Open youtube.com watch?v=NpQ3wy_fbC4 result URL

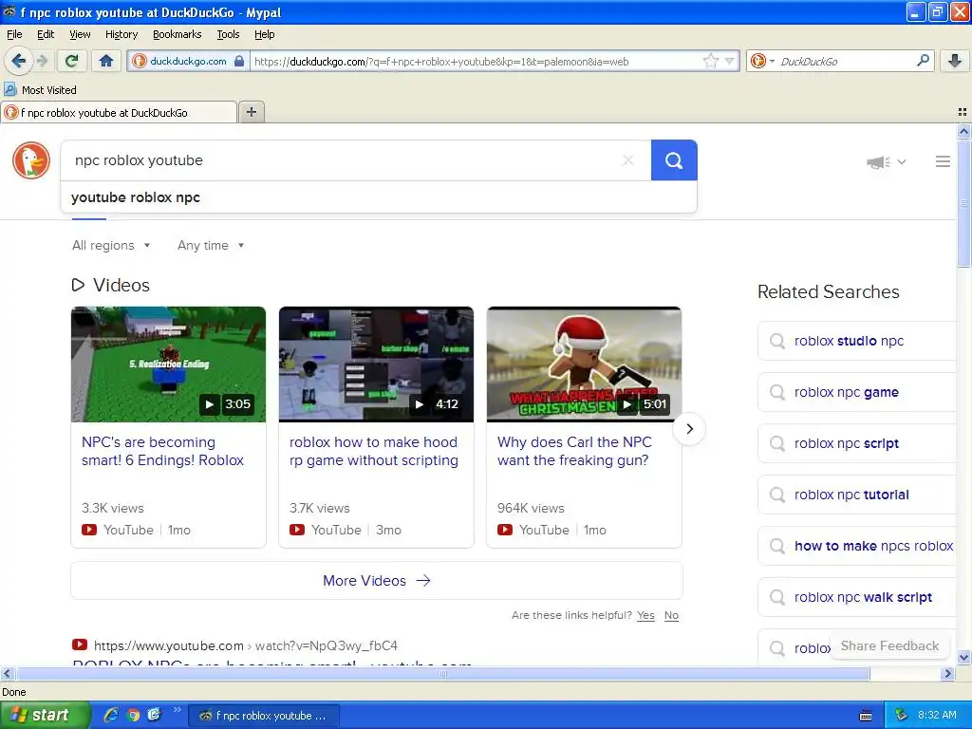pyautogui.click(x=246, y=645)
